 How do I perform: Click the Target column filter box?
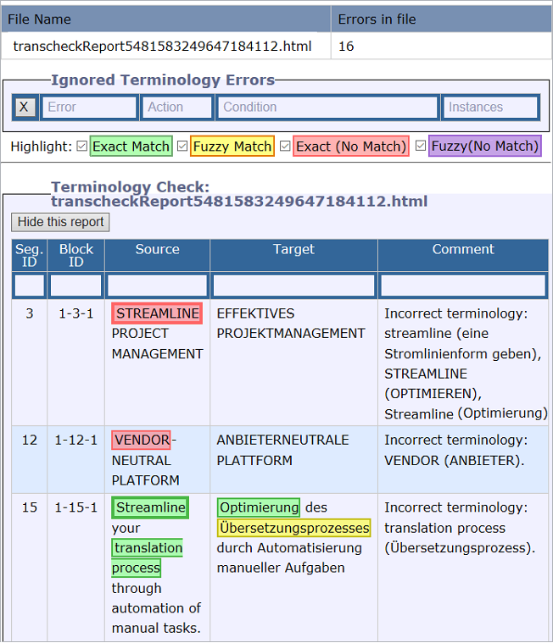[294, 285]
